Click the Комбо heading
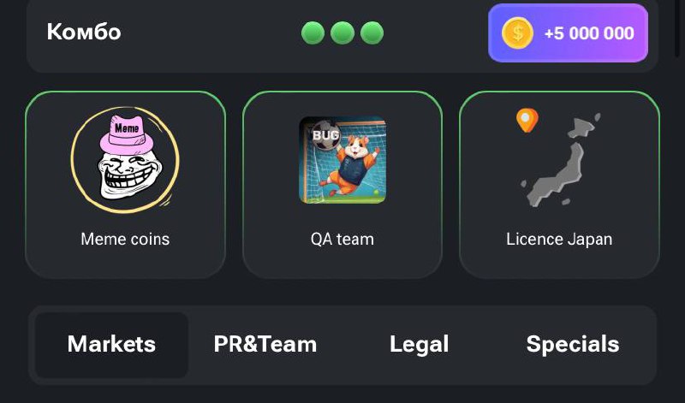 84,32
